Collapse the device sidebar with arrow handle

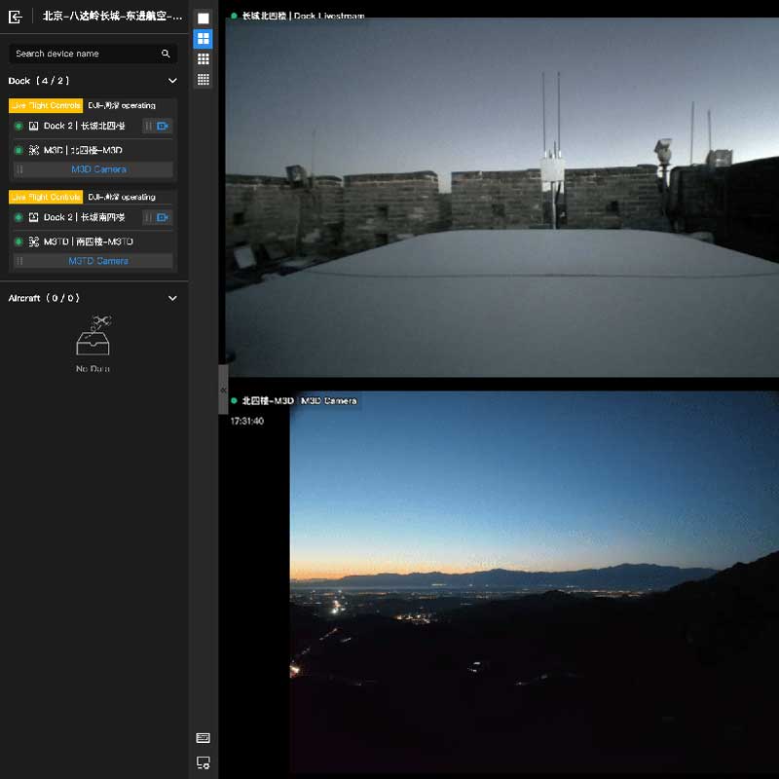(223, 390)
